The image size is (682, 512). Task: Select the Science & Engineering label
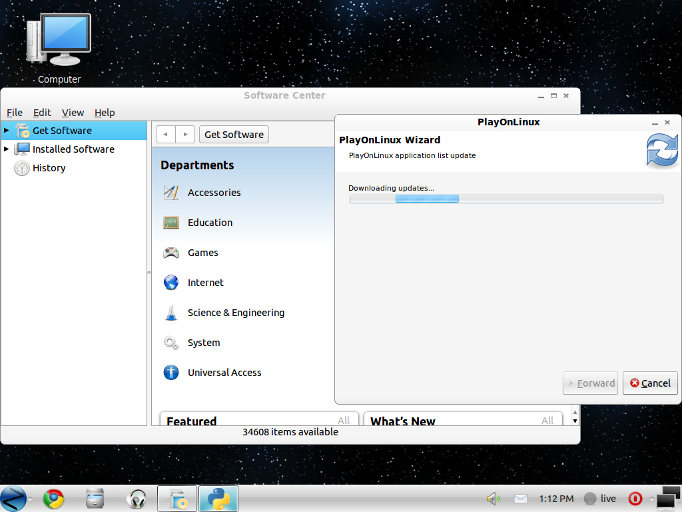(x=236, y=313)
